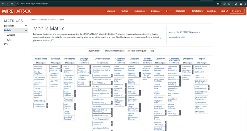Expand Hijack Execution Flow sub-techniques handle
Image resolution: width=247 pixels, height=131 pixels.
tap(75, 106)
